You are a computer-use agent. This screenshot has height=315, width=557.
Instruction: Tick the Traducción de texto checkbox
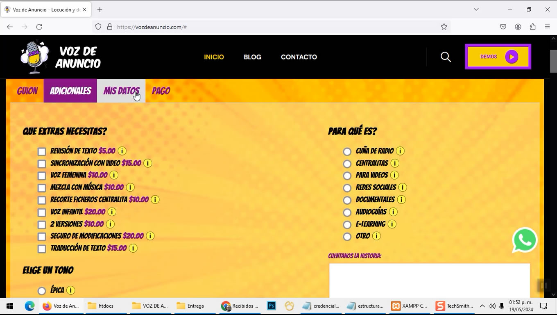point(42,249)
